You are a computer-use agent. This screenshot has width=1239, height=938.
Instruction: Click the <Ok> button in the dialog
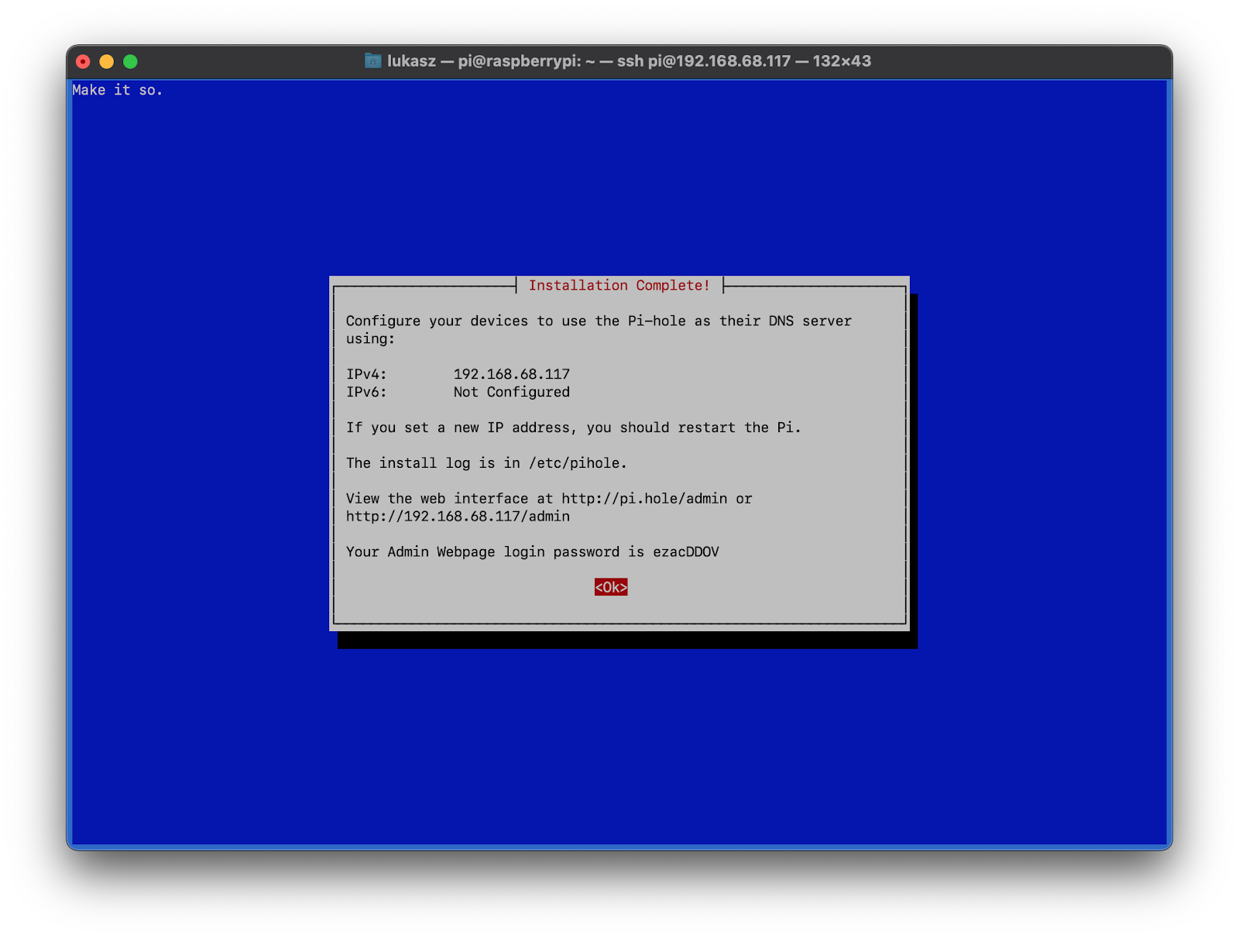[611, 587]
